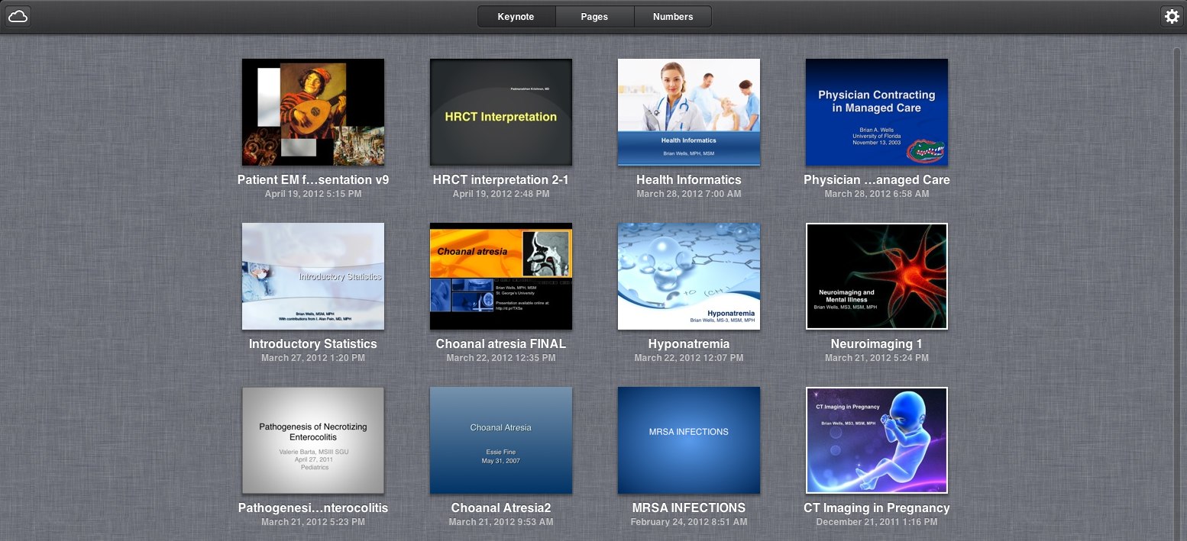This screenshot has height=541, width=1187.
Task: Open the CT Imaging in Pregnancy thumbnail
Action: (x=877, y=440)
